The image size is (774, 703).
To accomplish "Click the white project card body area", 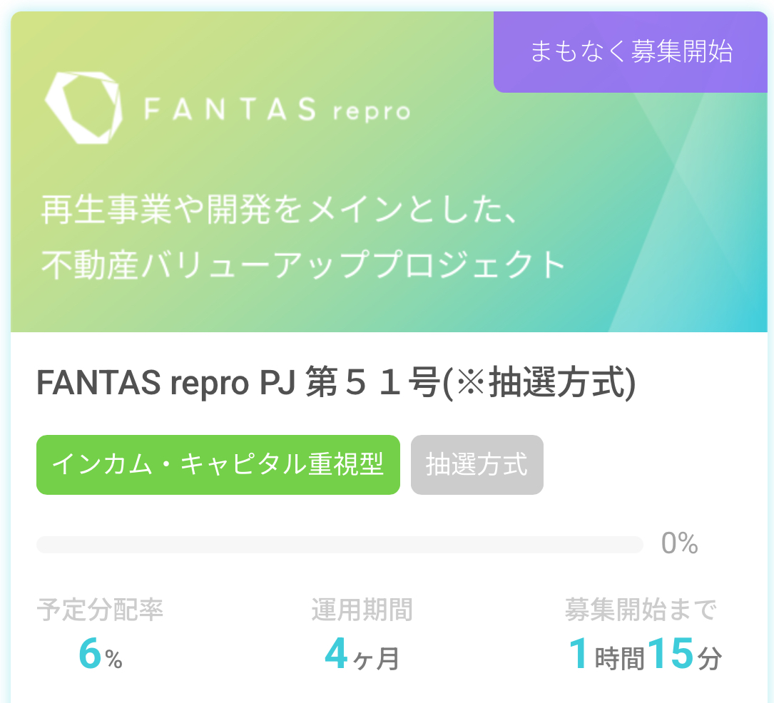I will 389,518.
